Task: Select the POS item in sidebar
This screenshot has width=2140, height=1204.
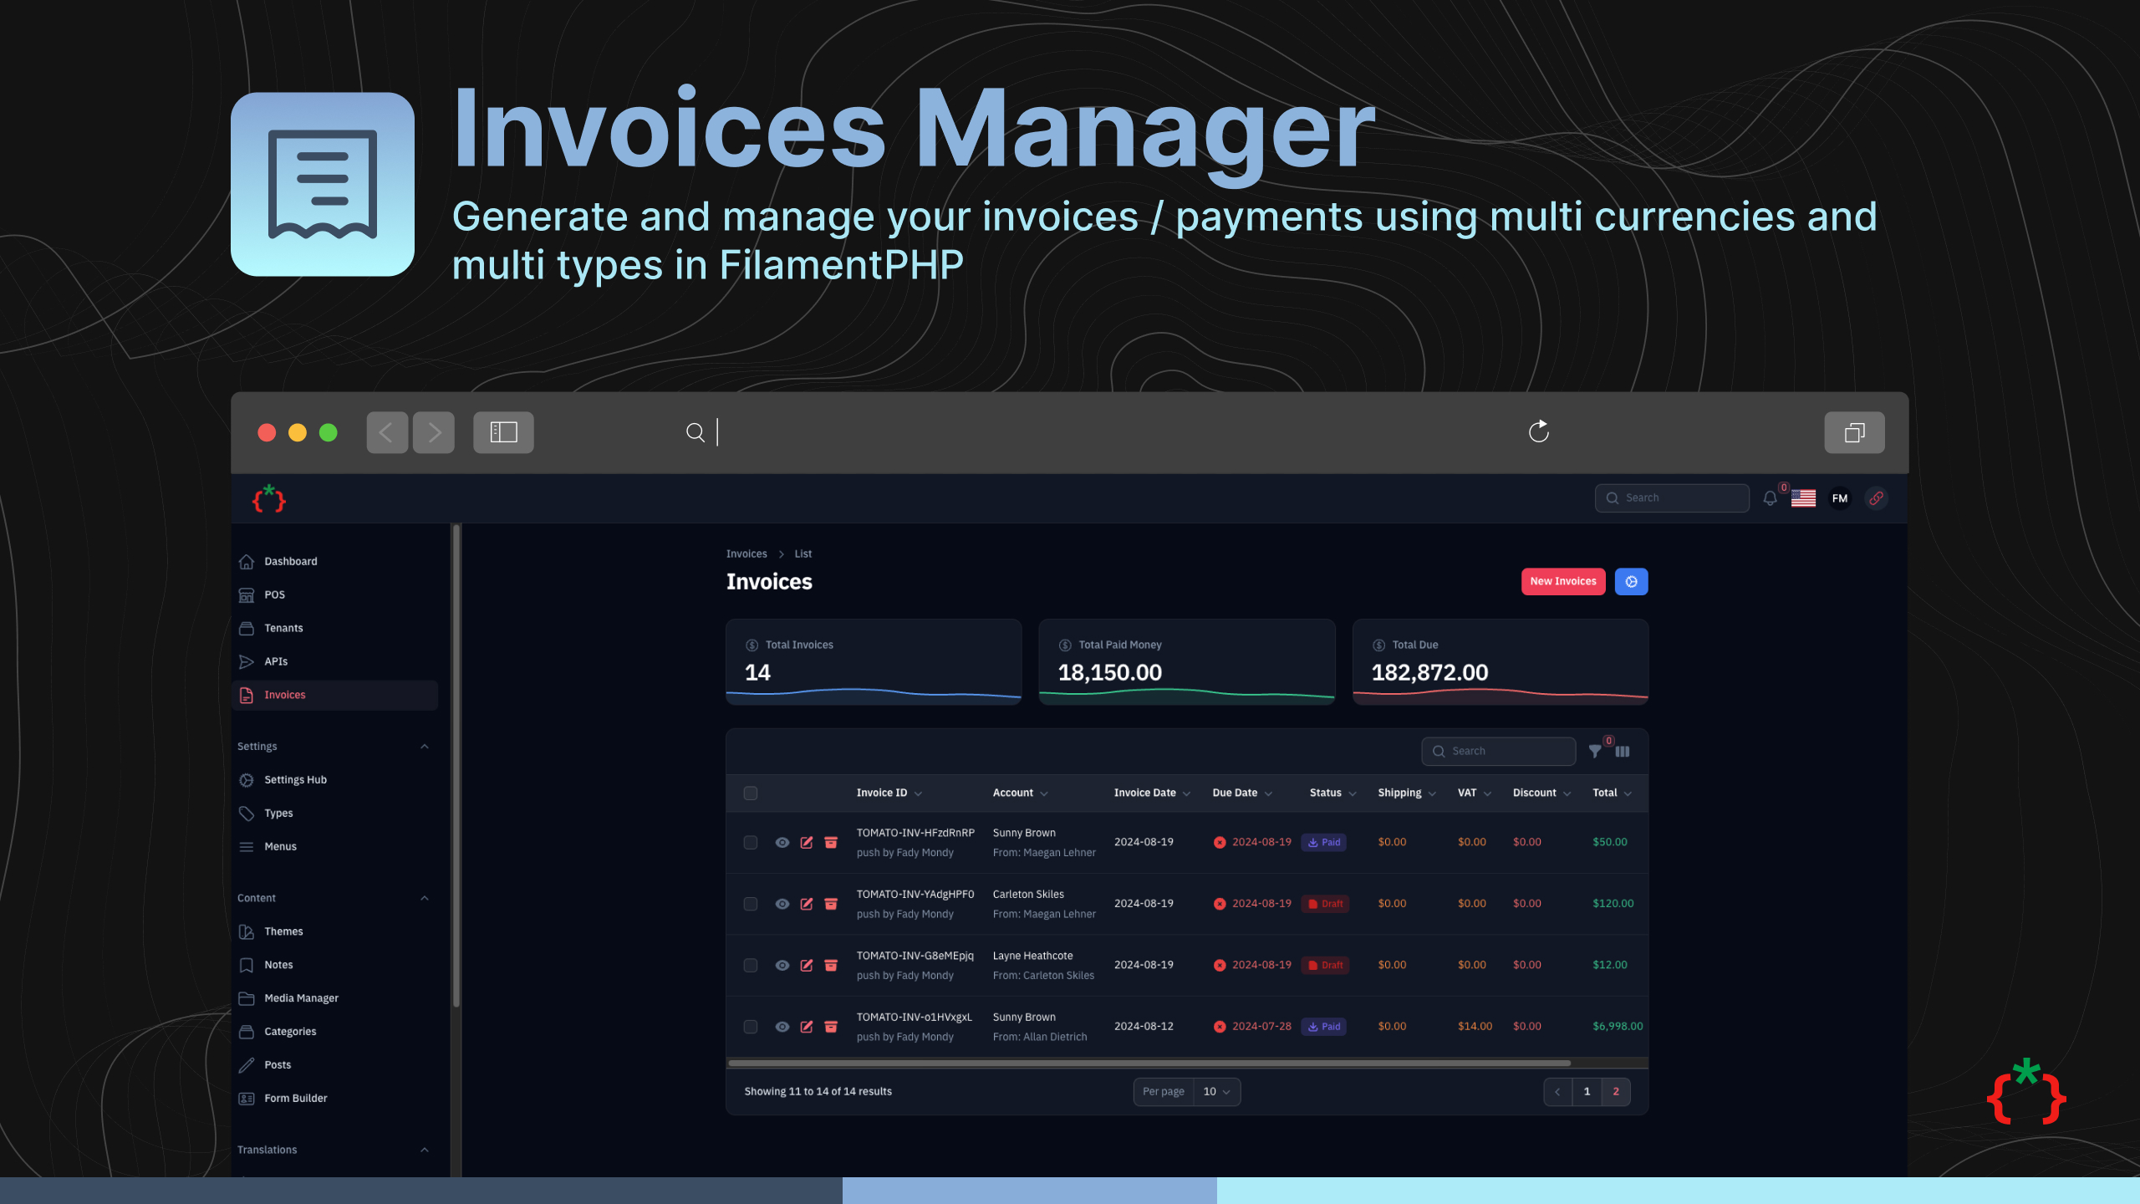Action: 273,594
